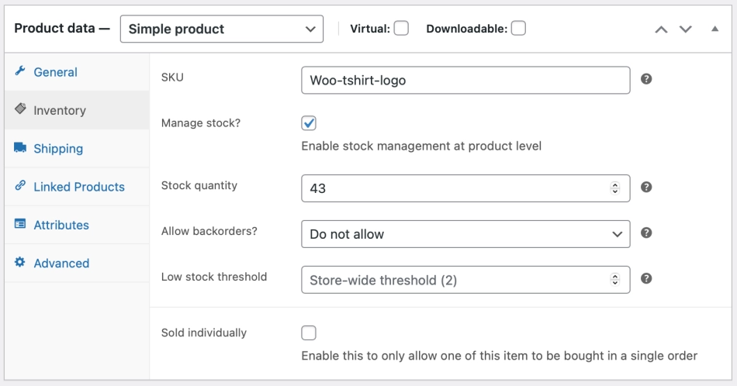Image resolution: width=737 pixels, height=386 pixels.
Task: Move the Product data panel up
Action: point(661,29)
